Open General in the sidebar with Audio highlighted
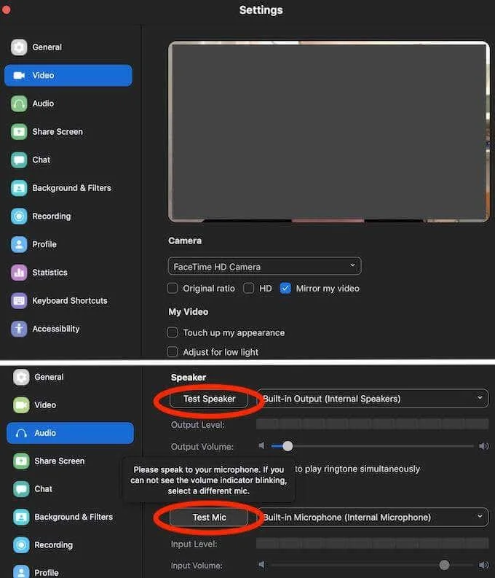The height and width of the screenshot is (578, 495). click(39, 377)
